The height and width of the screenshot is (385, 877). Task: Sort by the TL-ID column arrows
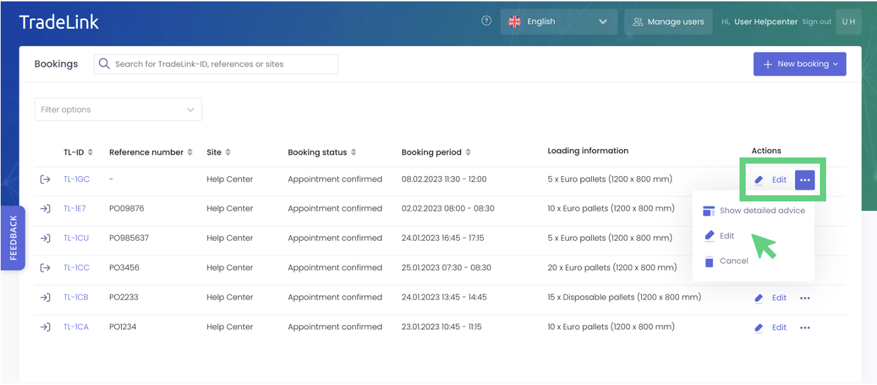click(91, 152)
